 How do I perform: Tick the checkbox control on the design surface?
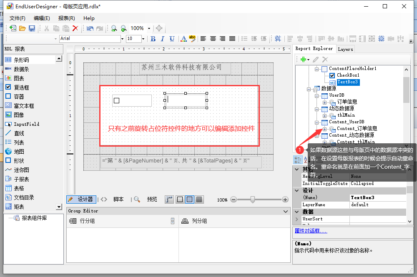116,101
